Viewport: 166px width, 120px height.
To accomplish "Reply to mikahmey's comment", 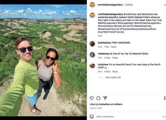I will coord(115,58).
